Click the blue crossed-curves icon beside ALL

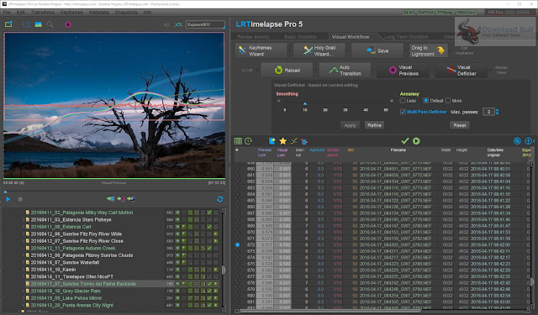coord(178,24)
